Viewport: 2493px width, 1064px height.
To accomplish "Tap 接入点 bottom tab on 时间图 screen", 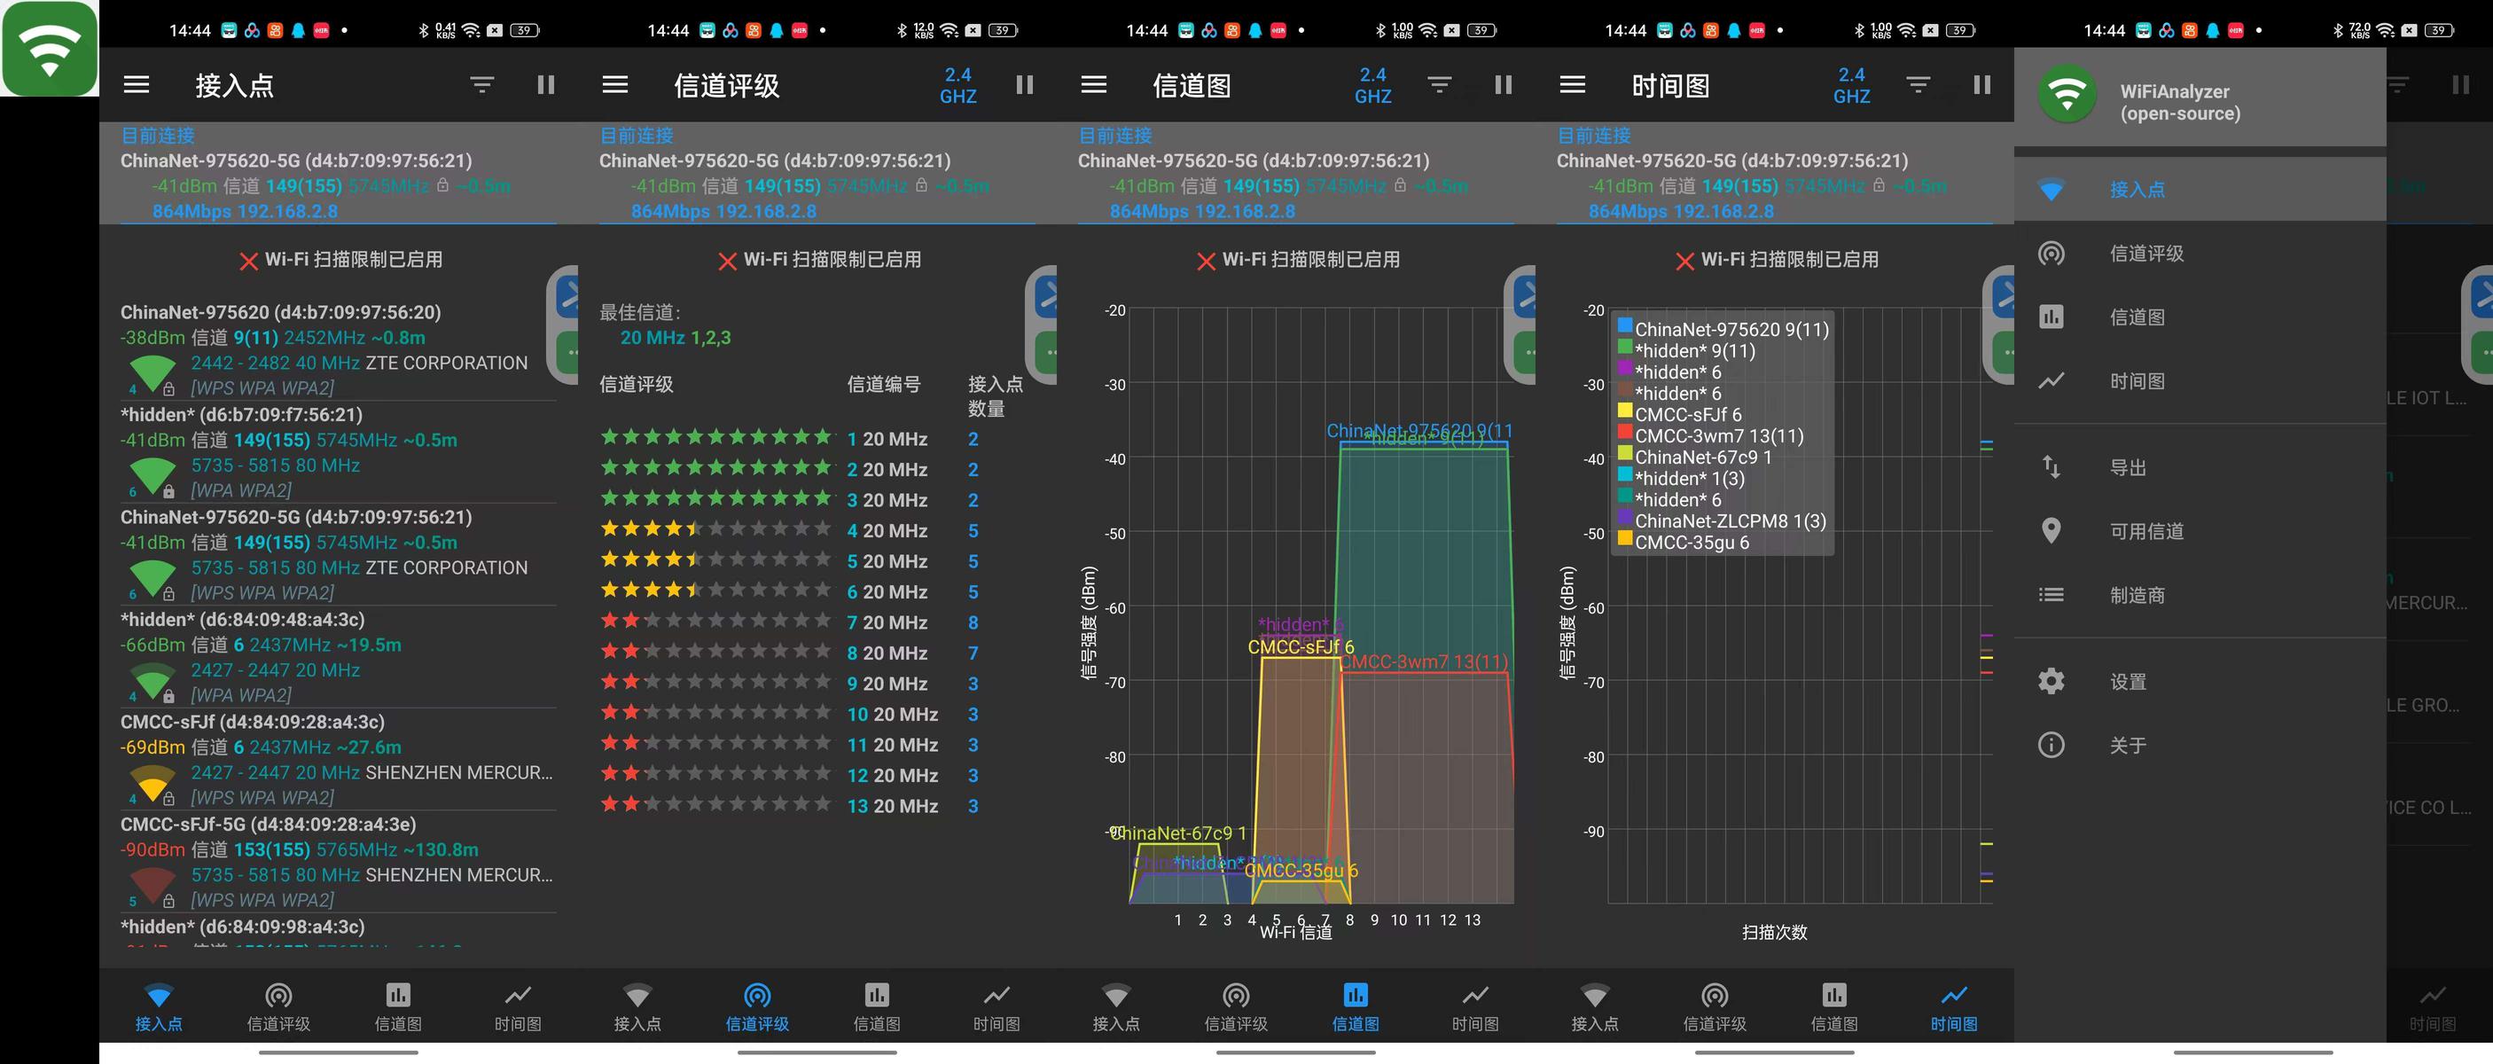I will pos(1595,1007).
